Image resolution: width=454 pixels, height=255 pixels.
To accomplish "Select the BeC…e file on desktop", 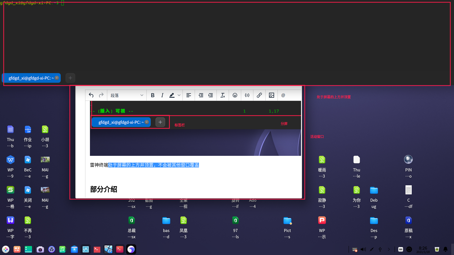I will click(x=28, y=167).
